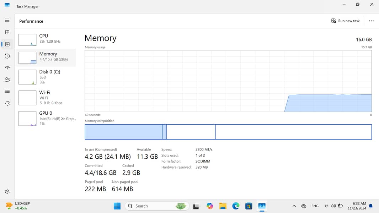Open File Explorer from the taskbar
This screenshot has width=379, height=213.
pyautogui.click(x=223, y=206)
